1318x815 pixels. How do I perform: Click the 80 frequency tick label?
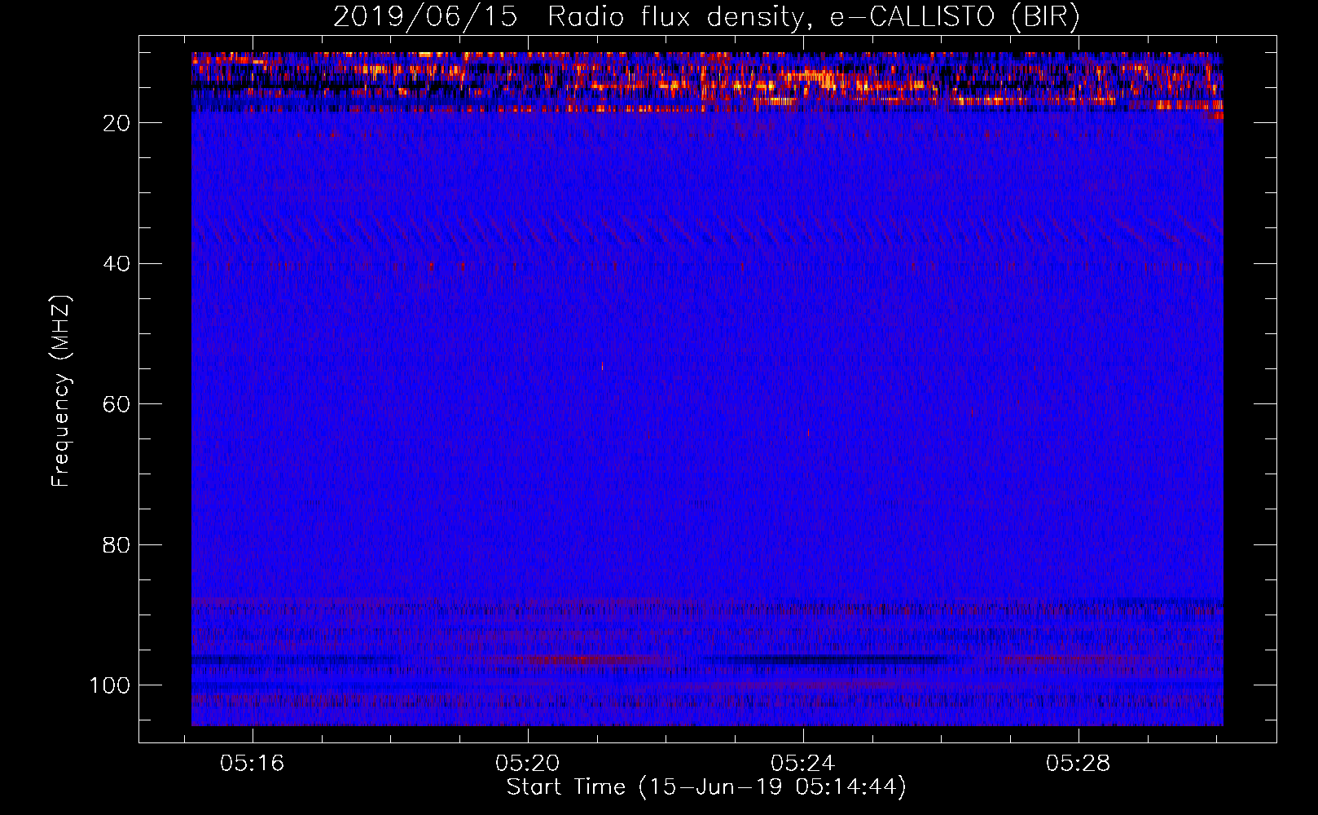coord(117,544)
